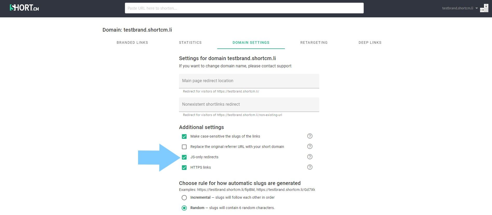The height and width of the screenshot is (215, 492).
Task: Click the 'Choose rule for how automatic slugs' heading
Action: pyautogui.click(x=240, y=183)
